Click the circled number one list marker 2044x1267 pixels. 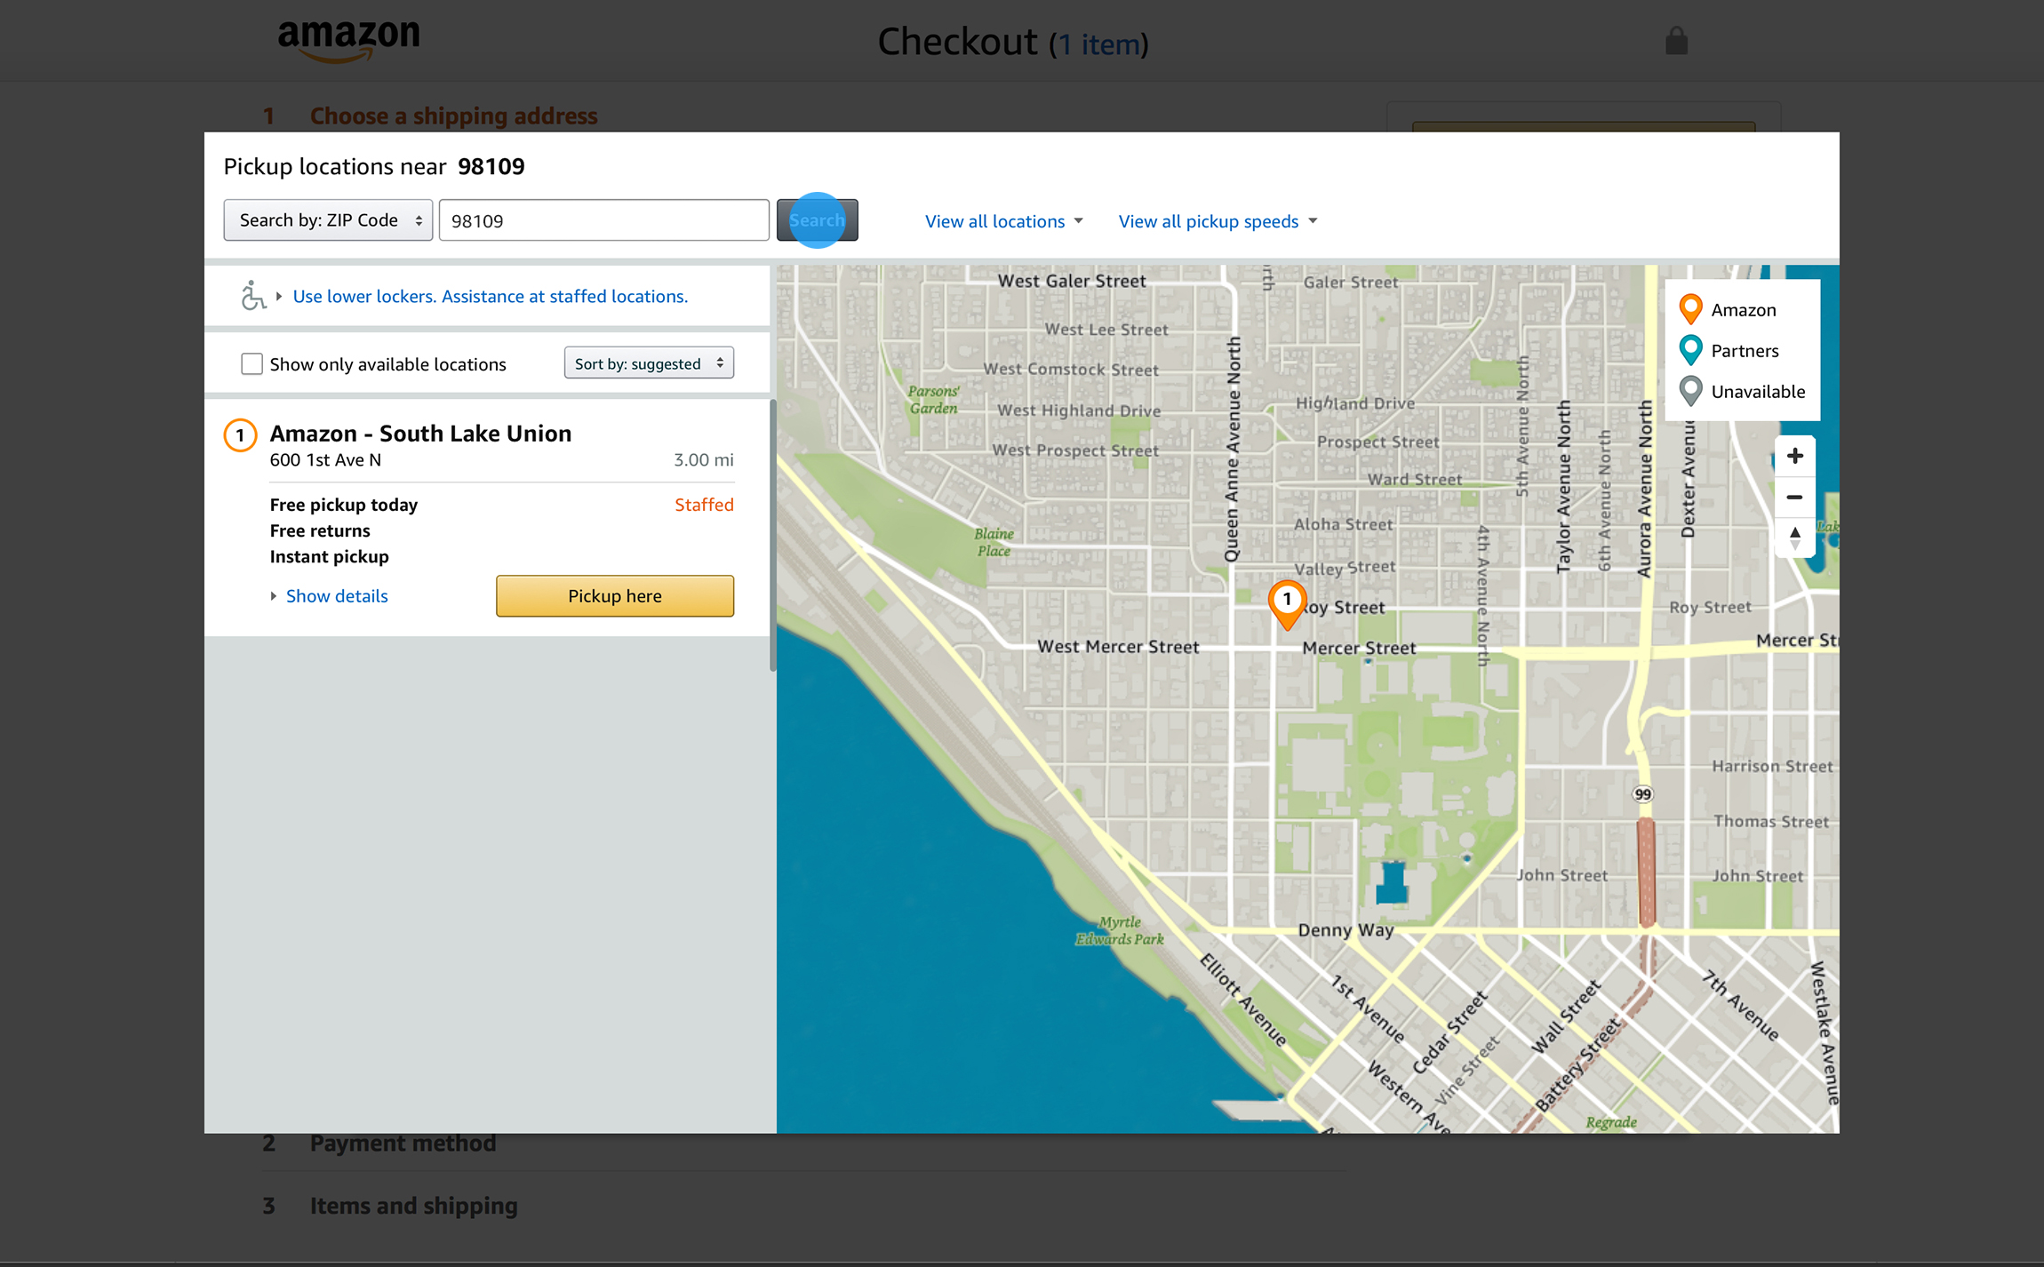click(240, 435)
